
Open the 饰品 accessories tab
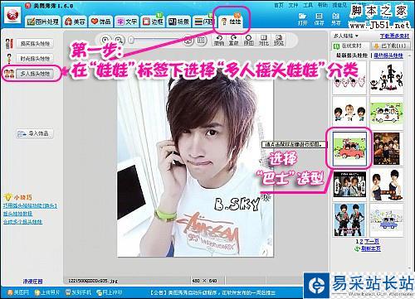(100, 22)
